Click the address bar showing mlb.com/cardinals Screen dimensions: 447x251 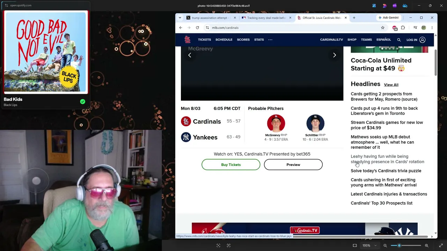coord(293,28)
